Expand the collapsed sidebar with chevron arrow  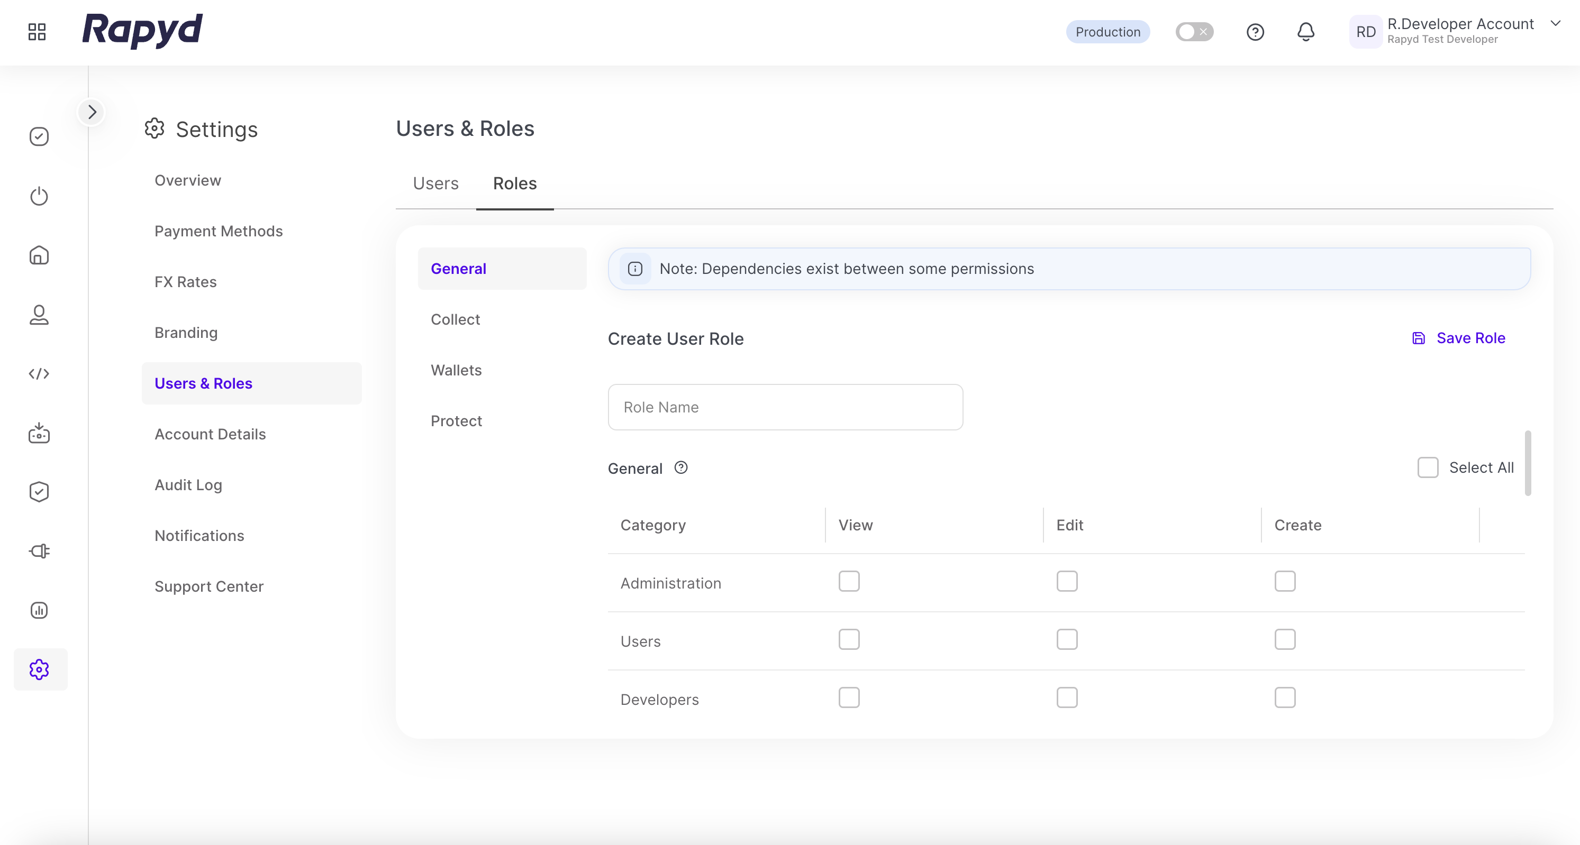tap(92, 112)
